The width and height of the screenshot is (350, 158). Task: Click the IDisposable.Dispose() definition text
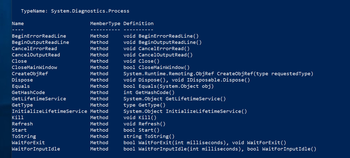point(218,80)
